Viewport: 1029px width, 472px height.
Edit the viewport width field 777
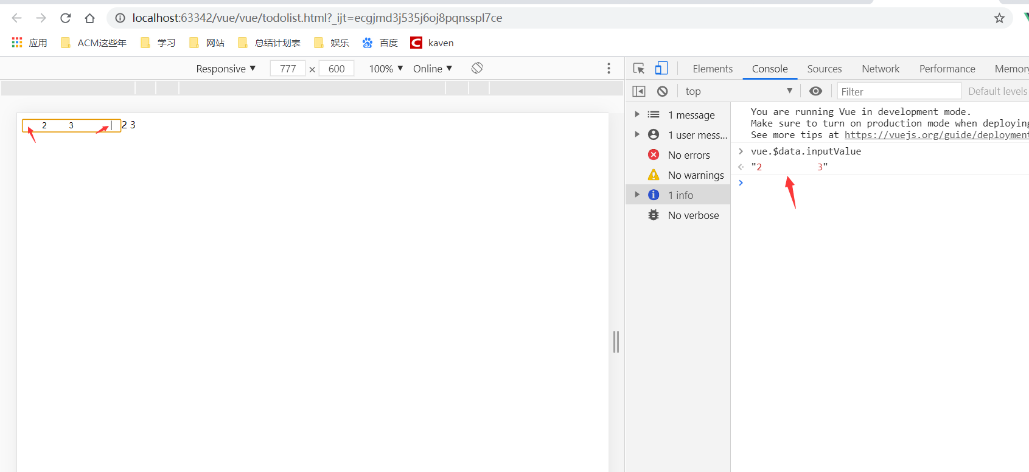click(x=288, y=69)
